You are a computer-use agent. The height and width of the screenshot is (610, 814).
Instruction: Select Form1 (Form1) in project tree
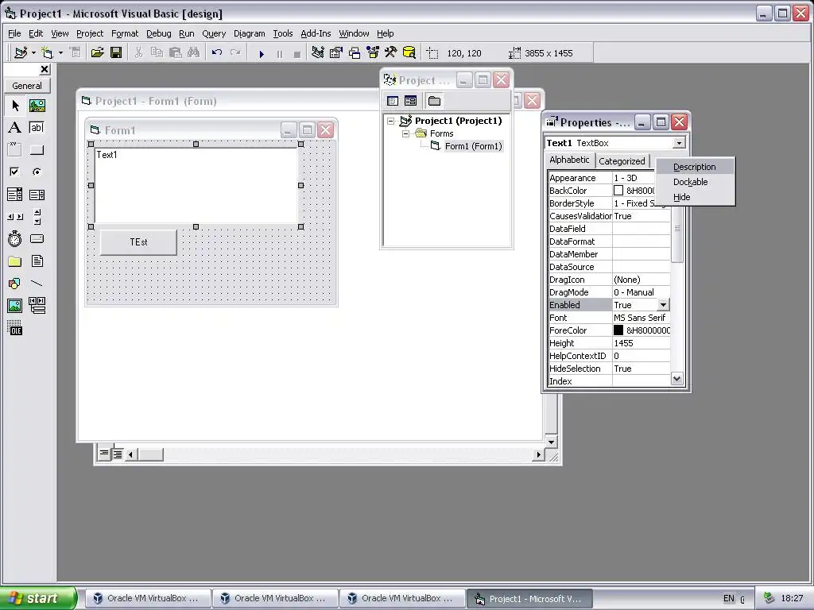click(474, 146)
